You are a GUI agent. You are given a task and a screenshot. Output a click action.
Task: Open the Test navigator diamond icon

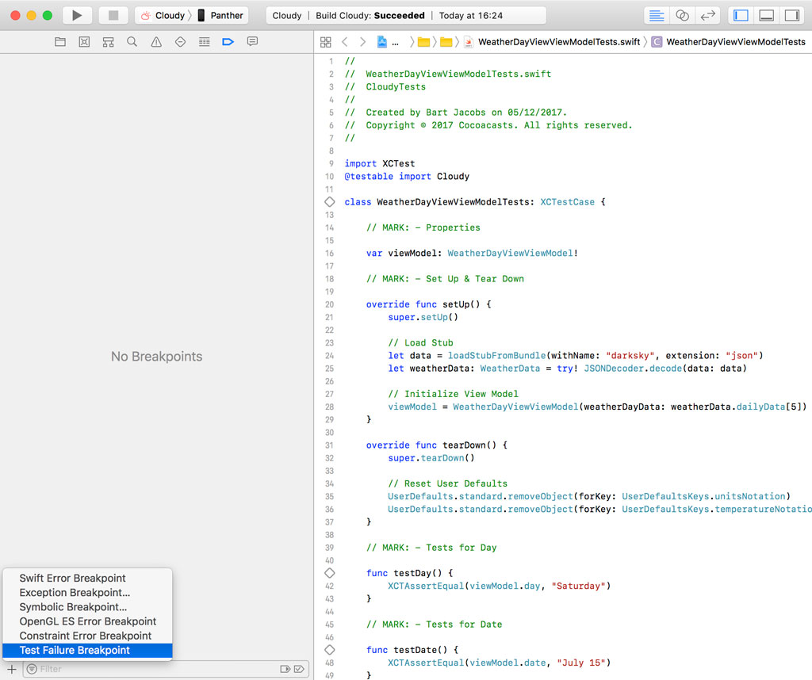pyautogui.click(x=180, y=42)
